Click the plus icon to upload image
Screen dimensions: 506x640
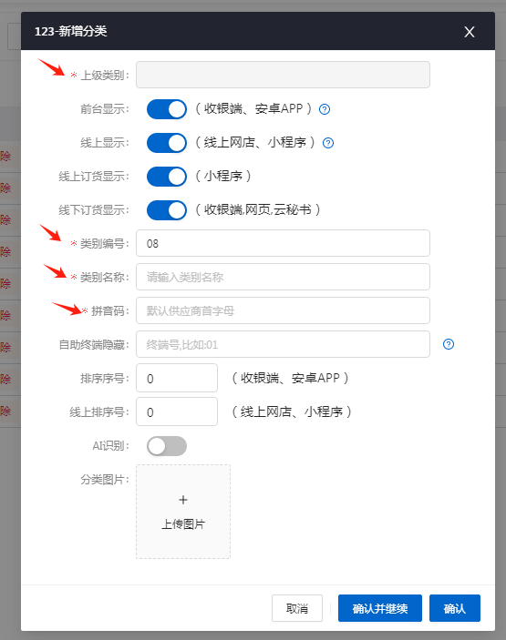click(183, 500)
